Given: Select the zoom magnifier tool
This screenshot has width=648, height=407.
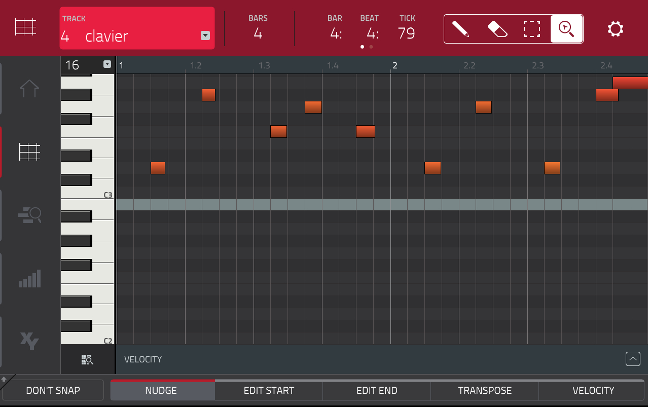Looking at the screenshot, I should coord(566,29).
